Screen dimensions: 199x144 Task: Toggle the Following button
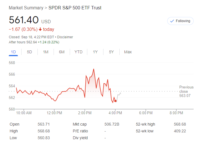[x=180, y=21]
